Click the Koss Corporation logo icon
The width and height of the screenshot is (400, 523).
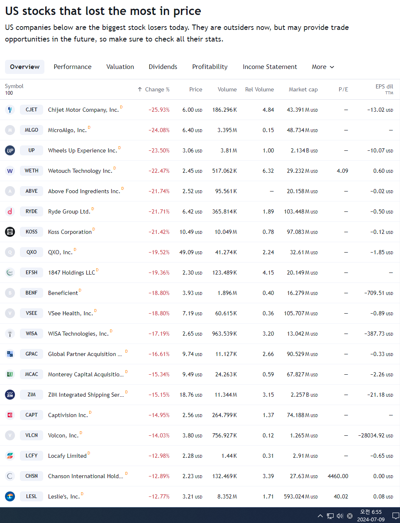tap(10, 232)
